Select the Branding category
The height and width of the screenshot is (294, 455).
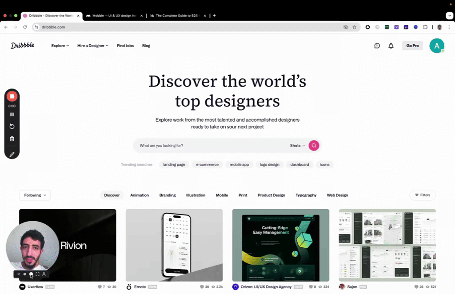point(168,195)
